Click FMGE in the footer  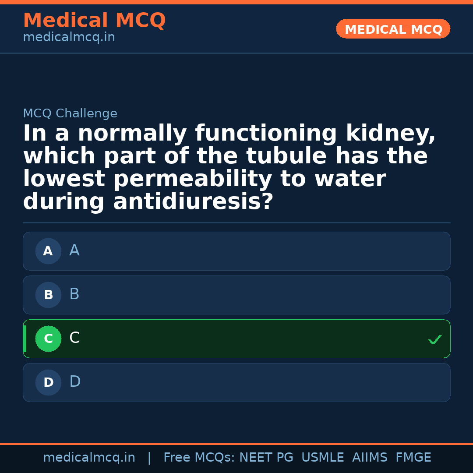(x=413, y=458)
